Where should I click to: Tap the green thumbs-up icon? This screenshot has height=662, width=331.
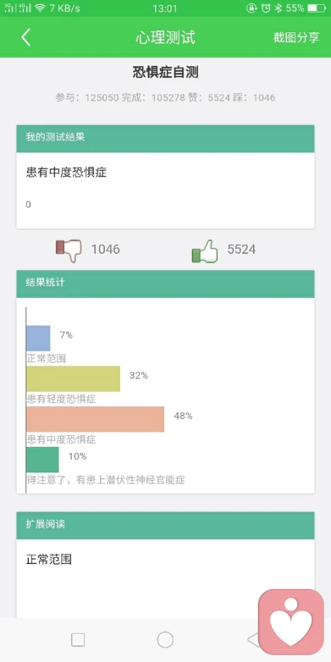coord(205,251)
